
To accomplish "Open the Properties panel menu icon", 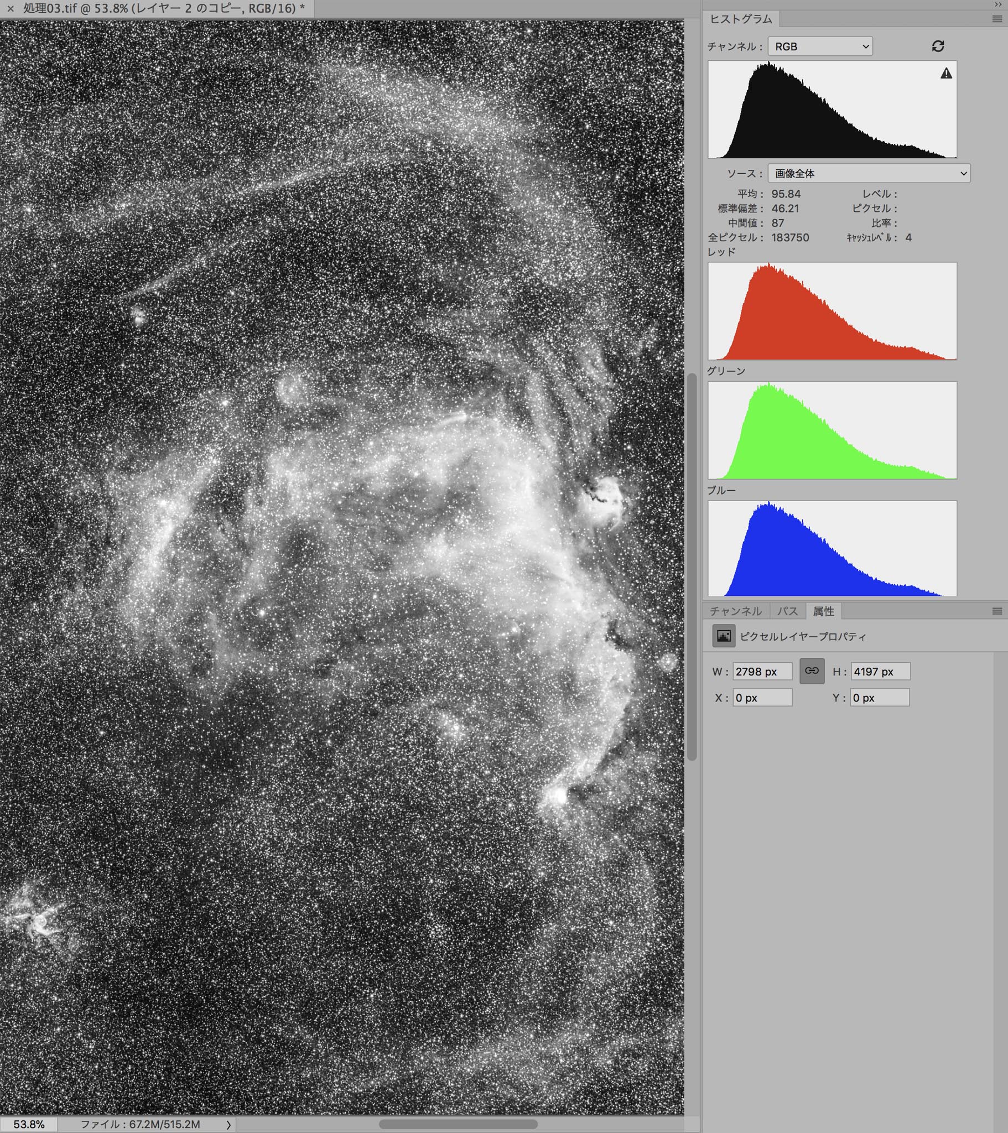I will click(x=996, y=611).
